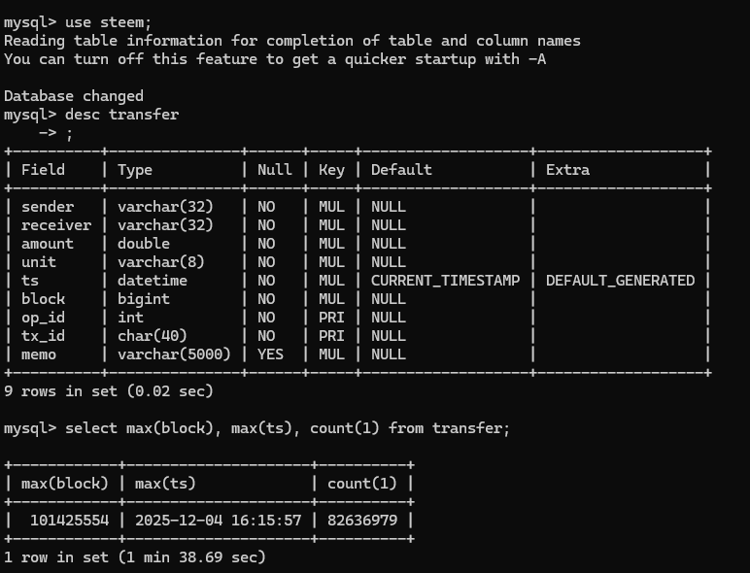
Task: Click the count(1) value 82636979
Action: pos(362,521)
